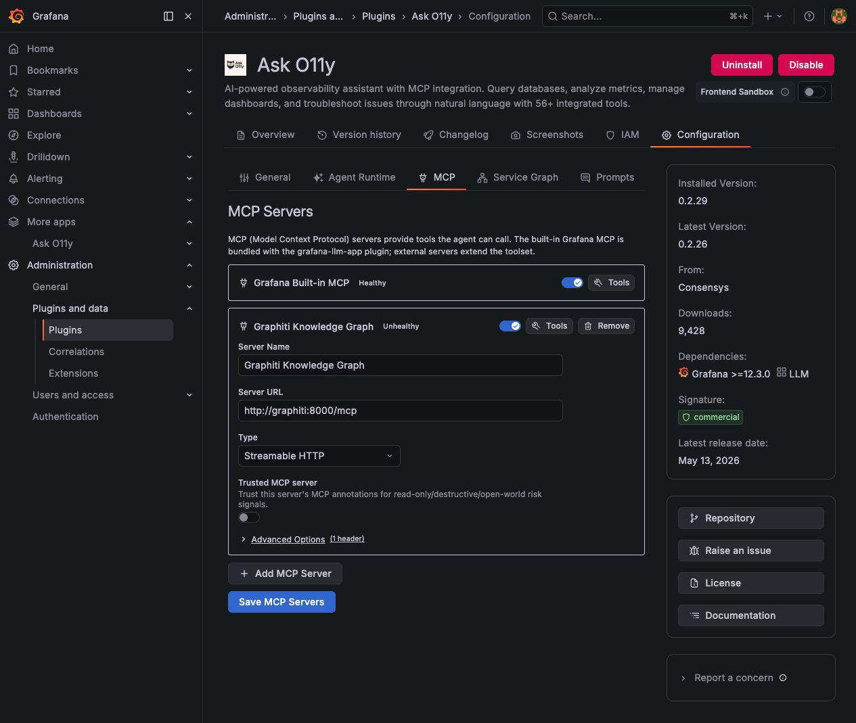Click the Frontend Sandbox info icon
856x723 pixels.
[785, 92]
